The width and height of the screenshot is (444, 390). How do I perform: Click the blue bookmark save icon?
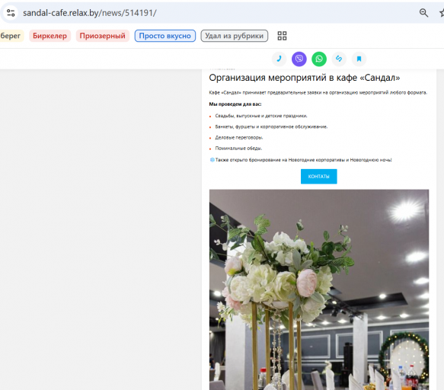359,59
